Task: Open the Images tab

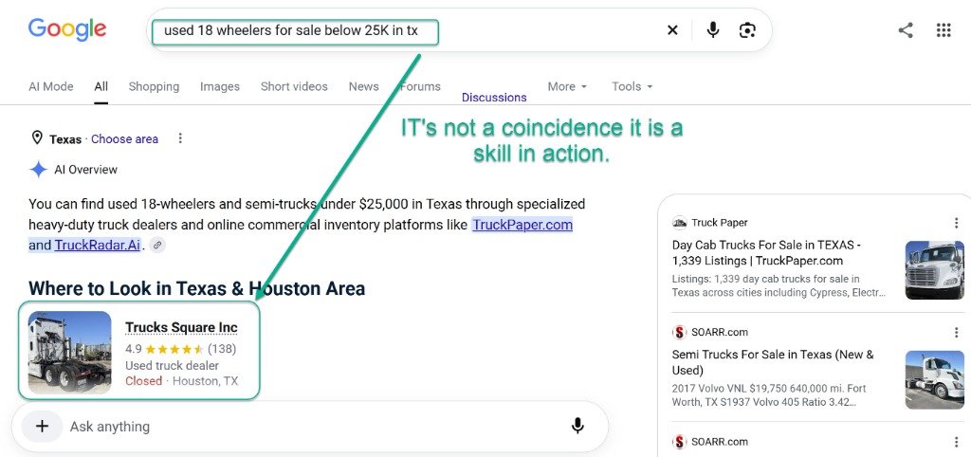Action: point(220,86)
